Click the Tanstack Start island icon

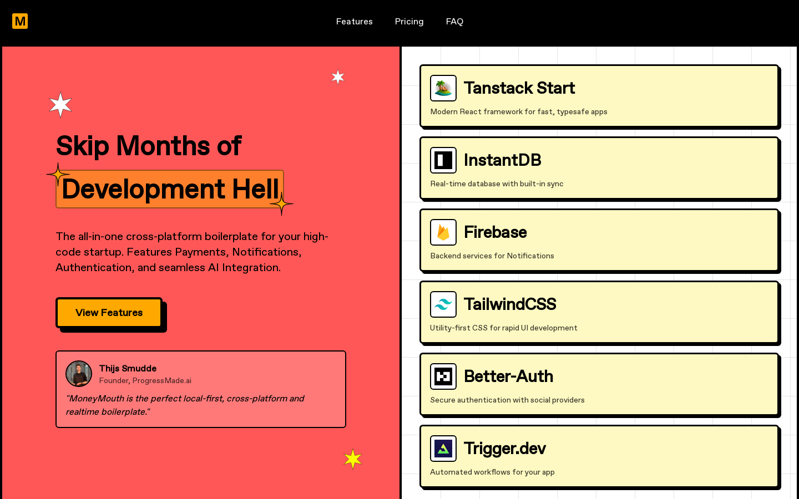click(443, 88)
